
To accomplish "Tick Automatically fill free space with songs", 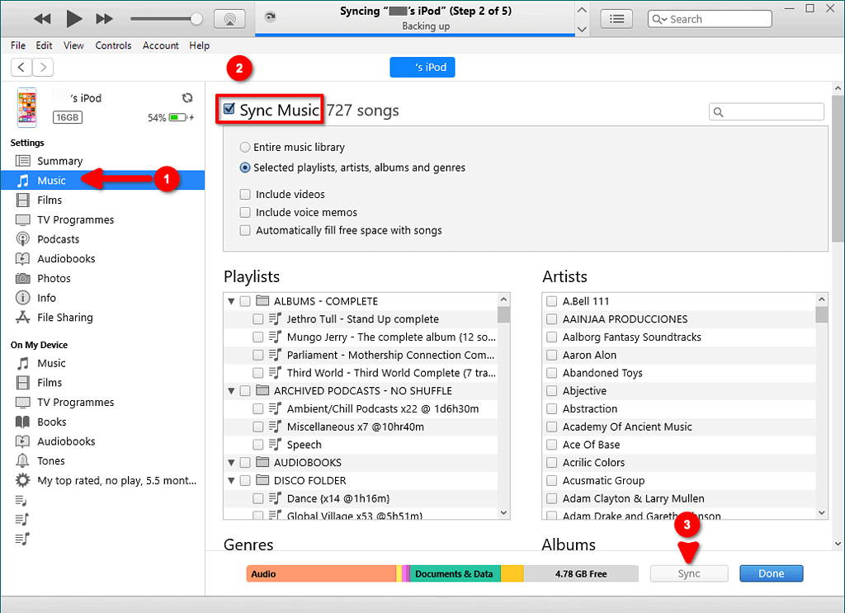I will click(x=245, y=231).
